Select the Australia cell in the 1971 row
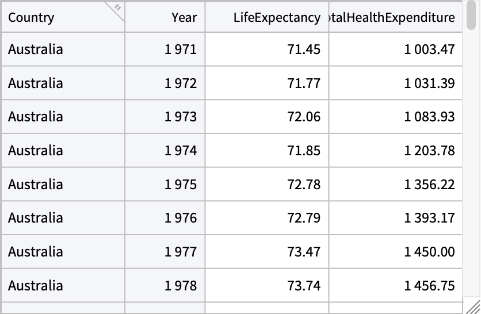Image resolution: width=481 pixels, height=314 pixels. pos(36,49)
